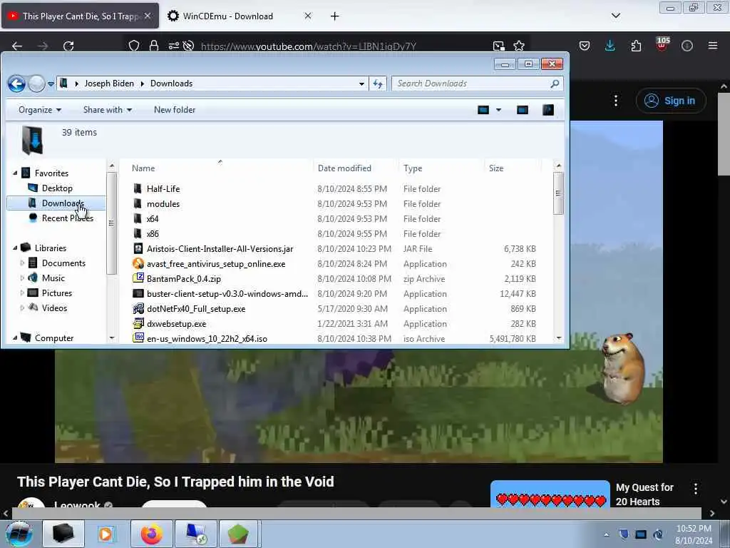The image size is (730, 548).
Task: Click the YouTube Sign in button
Action: pyautogui.click(x=671, y=101)
